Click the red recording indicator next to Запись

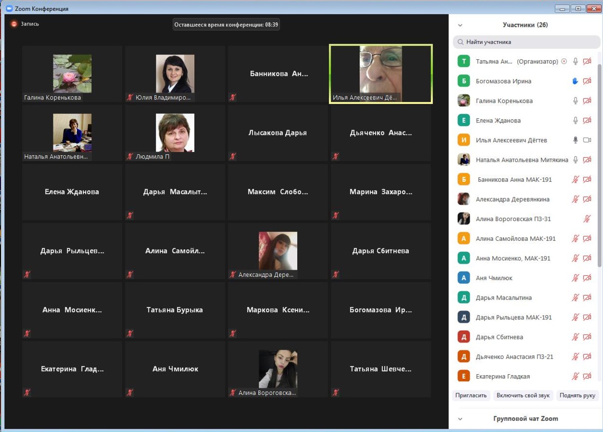coord(14,24)
